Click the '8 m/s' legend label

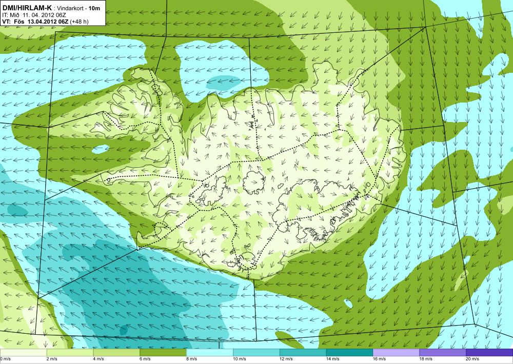tap(192, 359)
